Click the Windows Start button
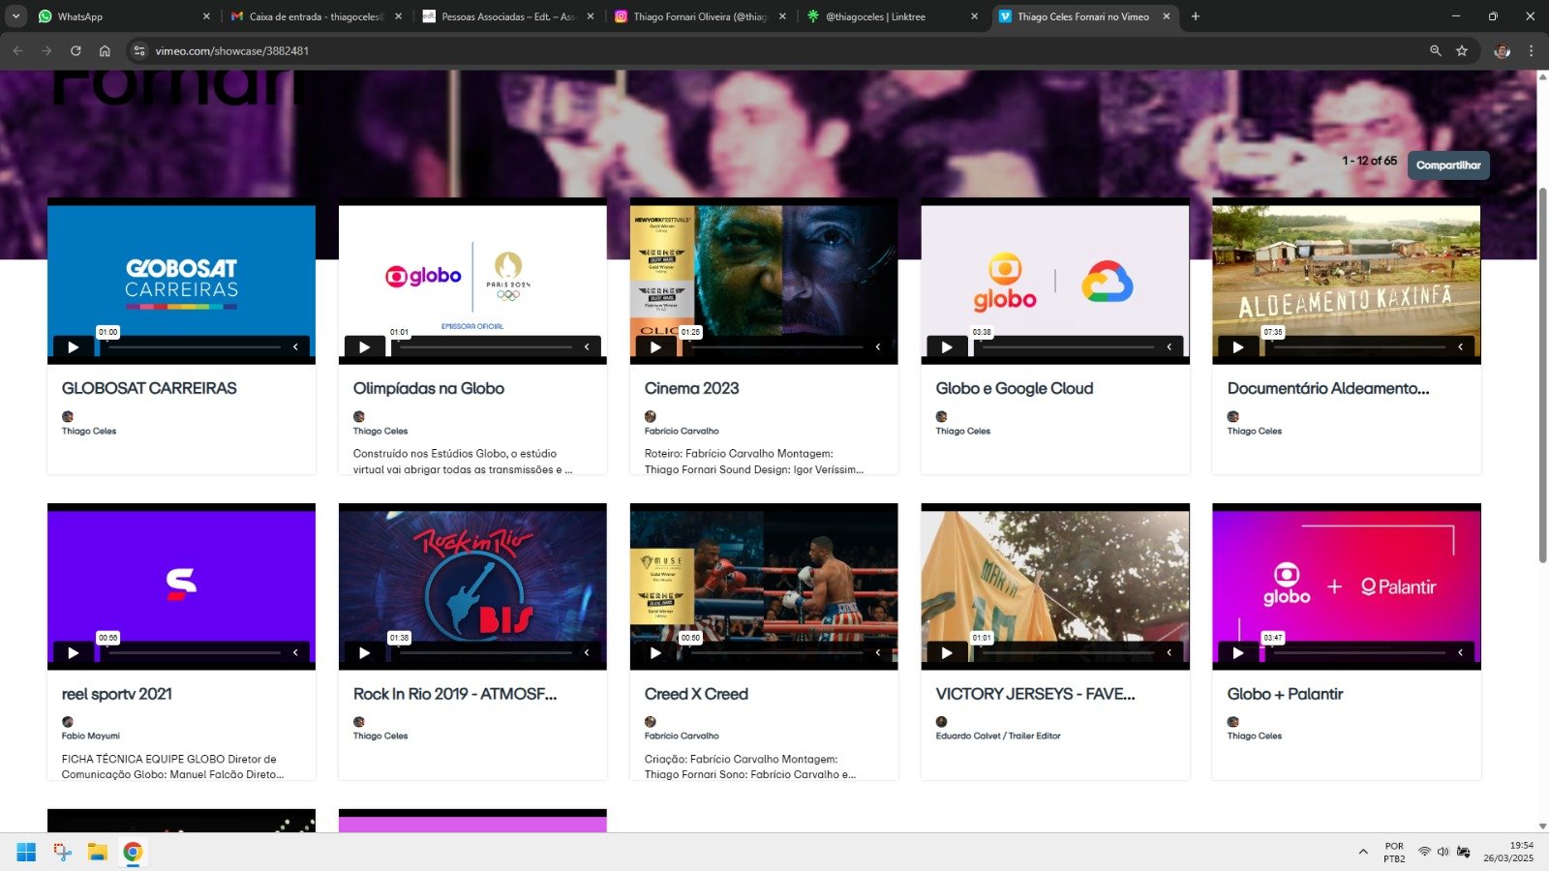The image size is (1549, 871). pos(26,852)
